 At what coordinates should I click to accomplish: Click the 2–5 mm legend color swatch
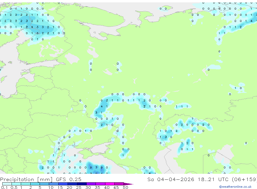pyautogui.click(x=35, y=184)
